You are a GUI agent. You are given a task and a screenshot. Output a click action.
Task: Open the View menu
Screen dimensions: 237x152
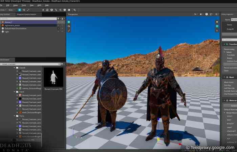click(32, 5)
